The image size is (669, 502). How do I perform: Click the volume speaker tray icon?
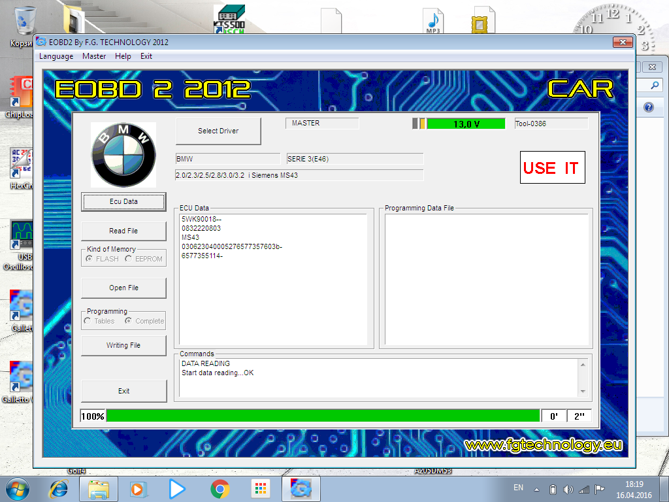coord(568,490)
